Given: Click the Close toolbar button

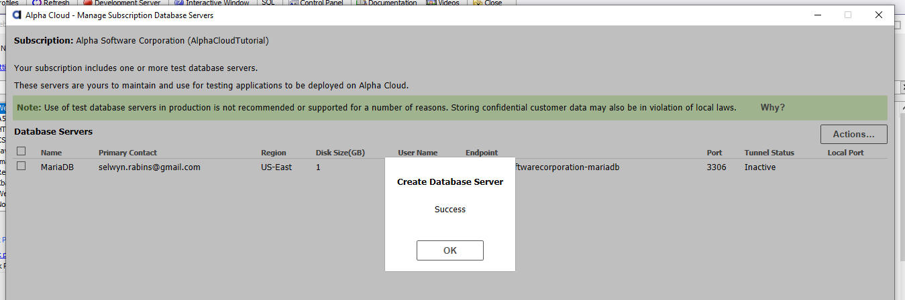Looking at the screenshot, I should point(487,3).
